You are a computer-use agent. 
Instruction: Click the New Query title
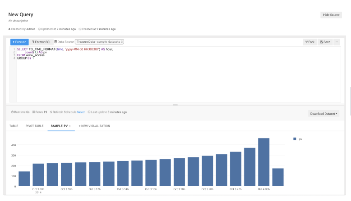click(x=21, y=14)
